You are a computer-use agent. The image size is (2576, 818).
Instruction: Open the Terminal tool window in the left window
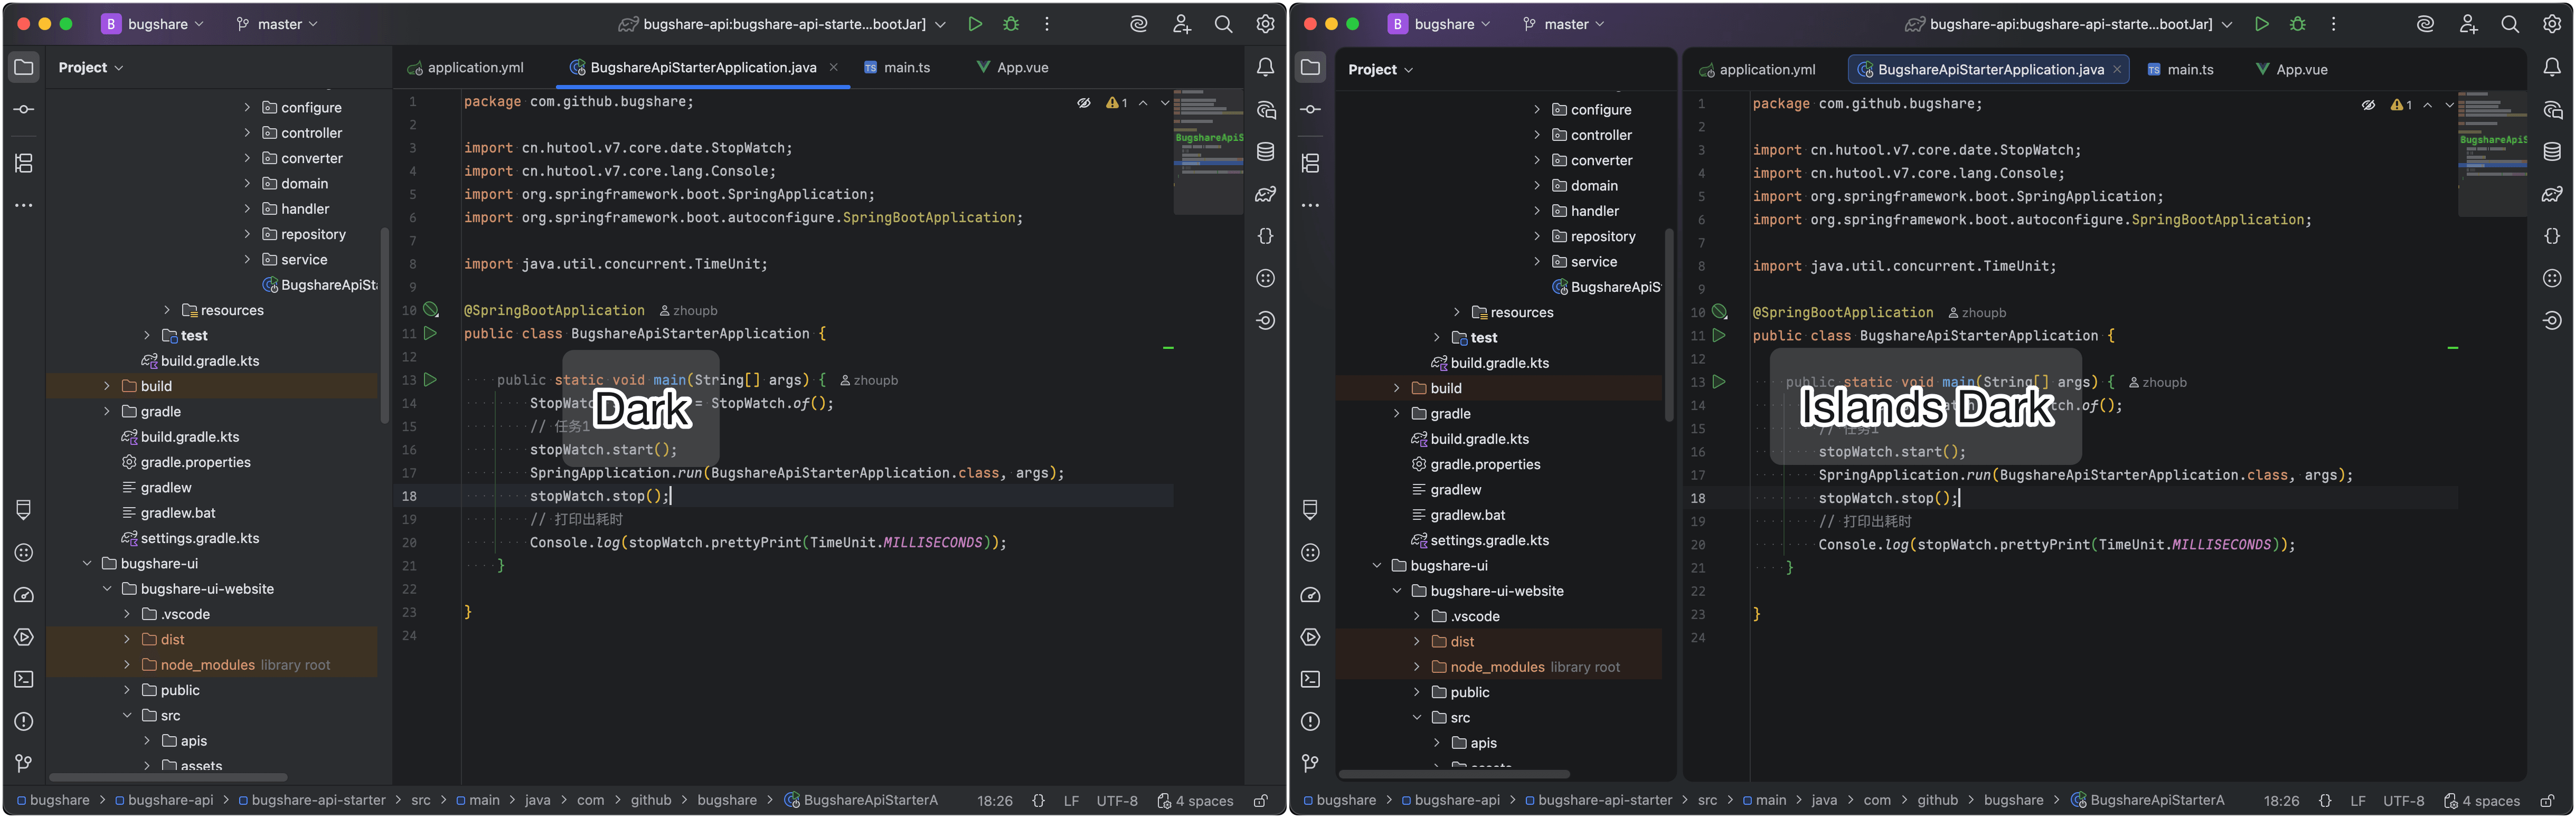(24, 679)
